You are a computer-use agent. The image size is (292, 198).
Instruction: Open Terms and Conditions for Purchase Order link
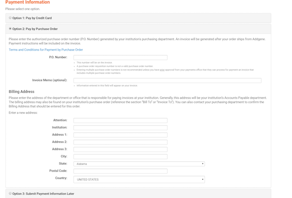(x=46, y=50)
